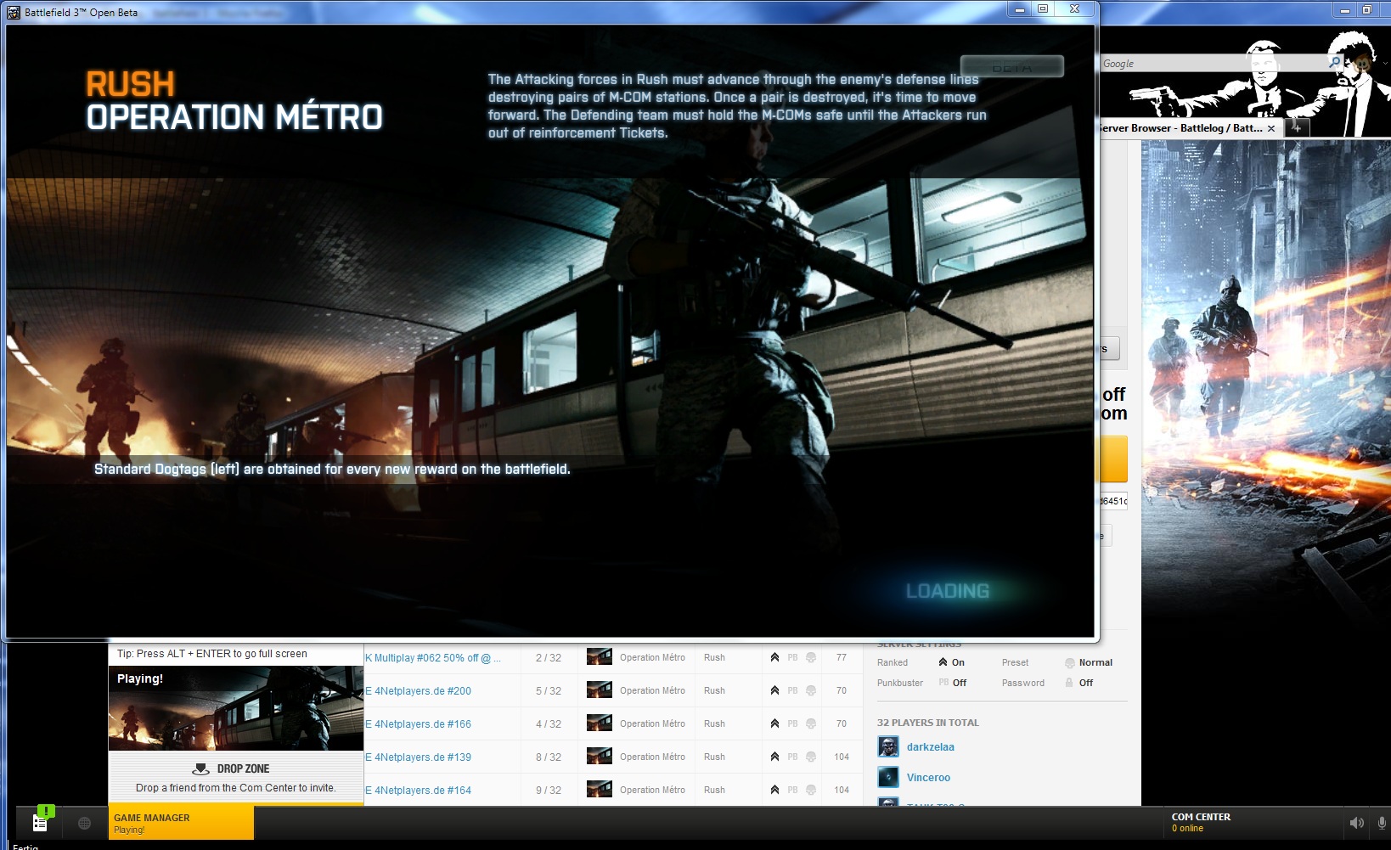Viewport: 1391px width, 850px height.
Task: Click the map thumbnail in the Multiplay #062 row
Action: pyautogui.click(x=600, y=656)
